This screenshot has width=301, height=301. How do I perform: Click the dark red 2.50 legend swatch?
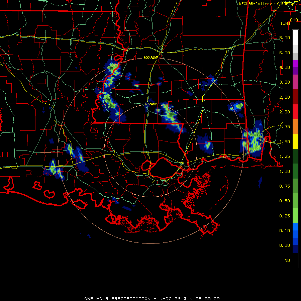coord(295,97)
